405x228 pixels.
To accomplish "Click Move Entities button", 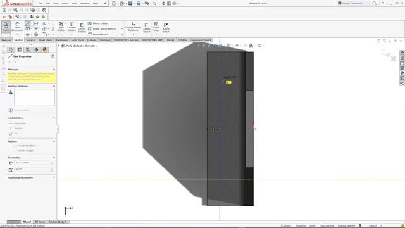I will click(98, 34).
